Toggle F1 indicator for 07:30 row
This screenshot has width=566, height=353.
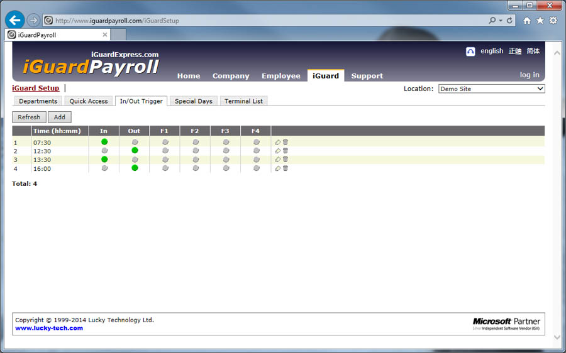[165, 142]
